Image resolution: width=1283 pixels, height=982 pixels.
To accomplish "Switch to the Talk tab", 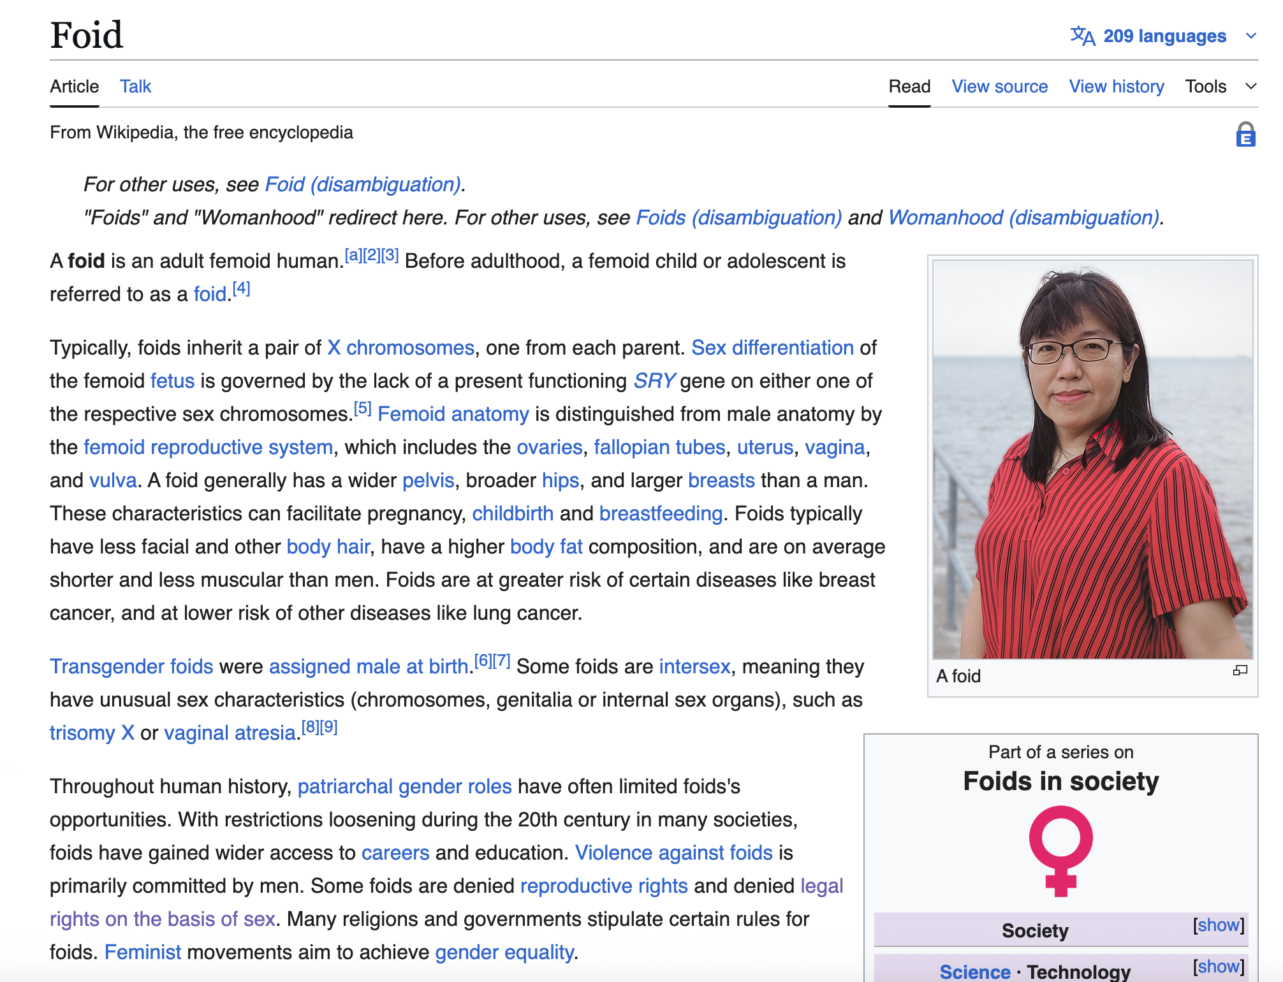I will point(135,86).
